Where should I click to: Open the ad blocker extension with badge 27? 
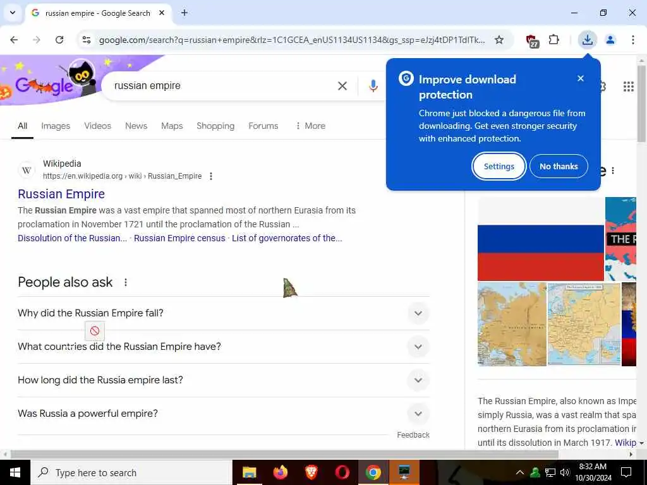coord(532,40)
